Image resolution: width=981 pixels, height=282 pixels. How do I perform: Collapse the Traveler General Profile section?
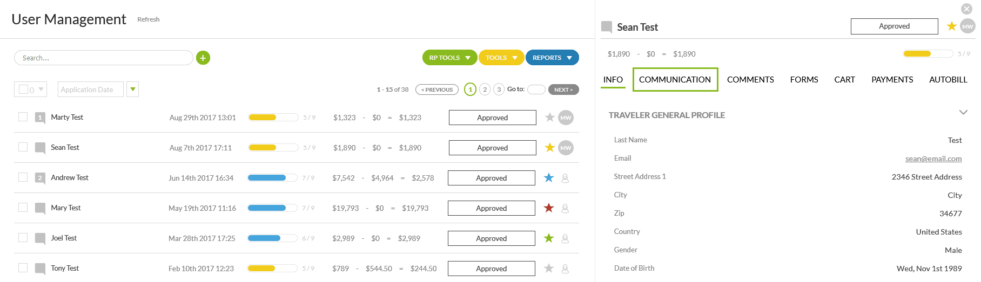pyautogui.click(x=963, y=113)
